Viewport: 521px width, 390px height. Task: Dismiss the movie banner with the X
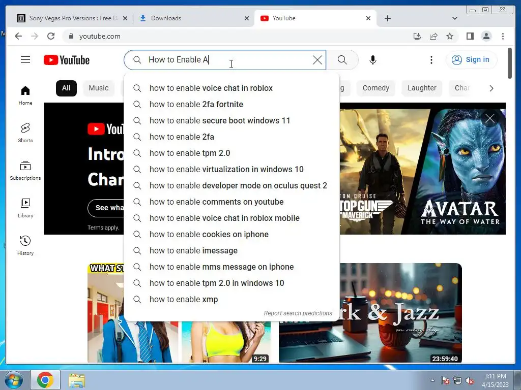point(489,118)
